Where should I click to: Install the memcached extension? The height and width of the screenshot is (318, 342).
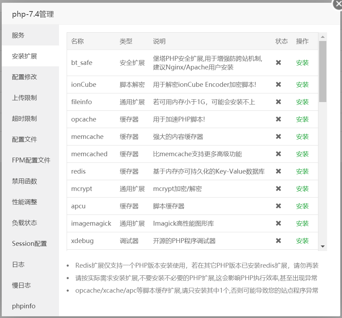tap(302, 154)
